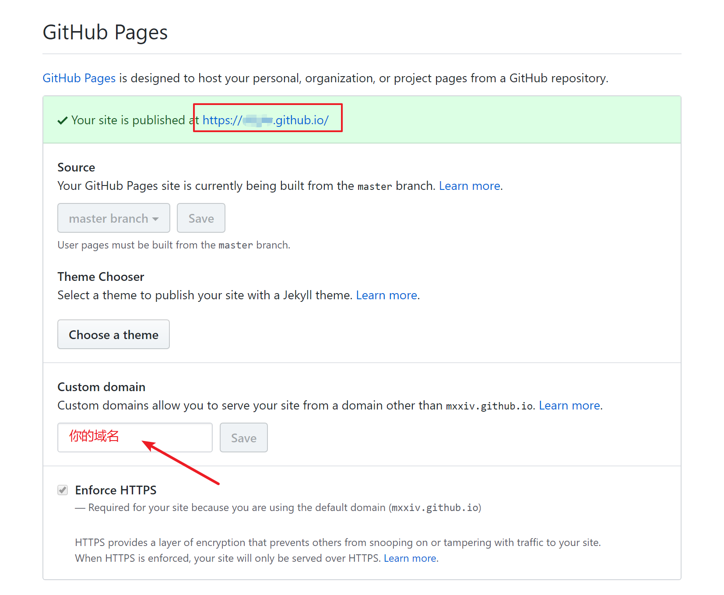Focus the custom domain input field
Image resolution: width=724 pixels, height=595 pixels.
pos(135,437)
